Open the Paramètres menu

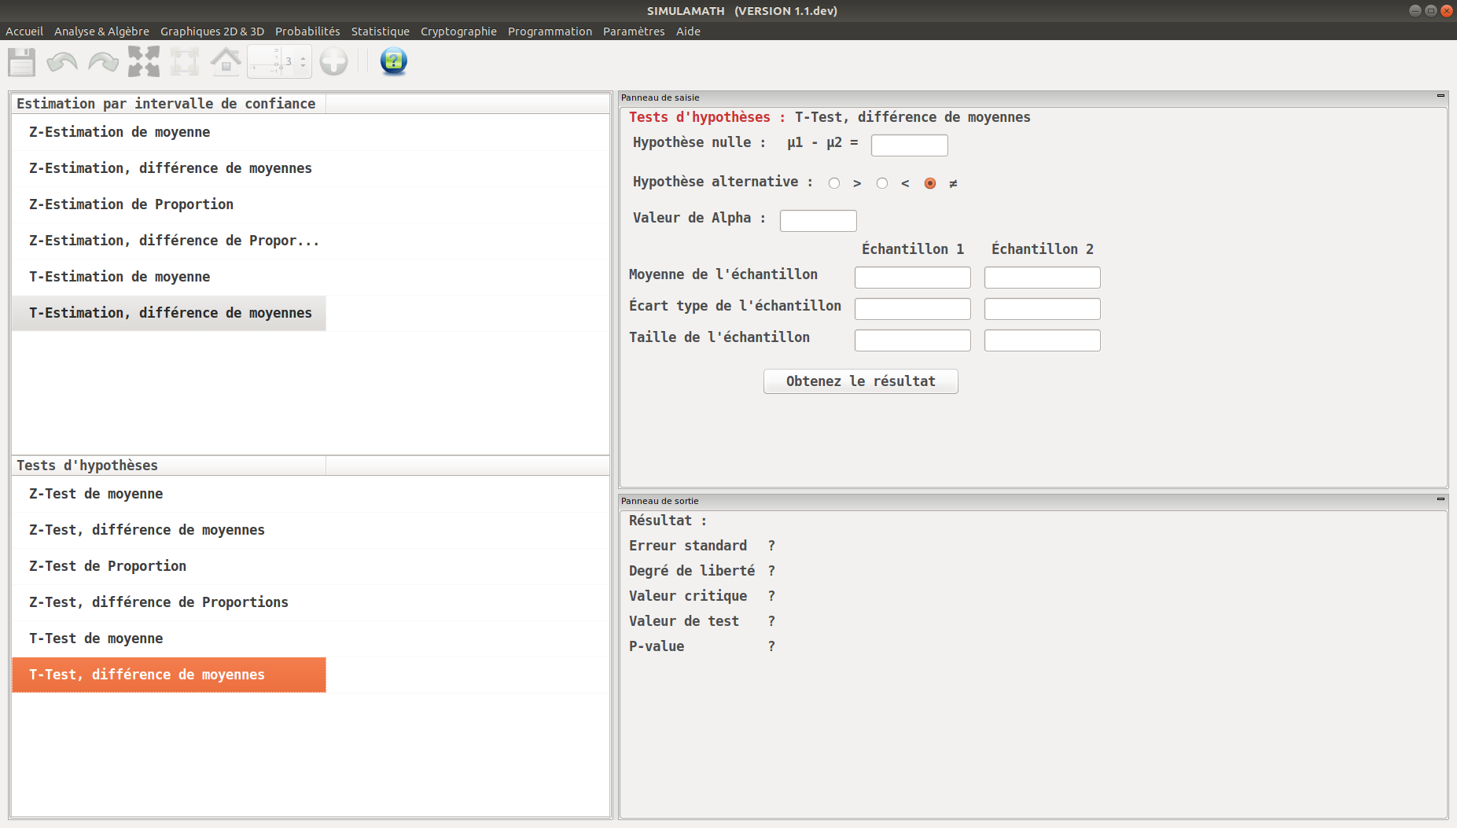tap(634, 31)
